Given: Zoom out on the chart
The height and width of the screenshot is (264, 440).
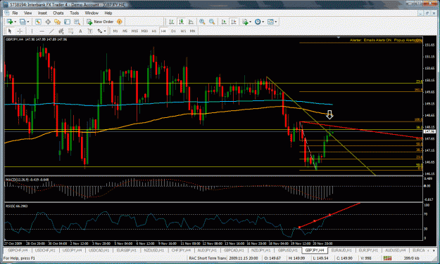Looking at the screenshot, I should [x=212, y=22].
